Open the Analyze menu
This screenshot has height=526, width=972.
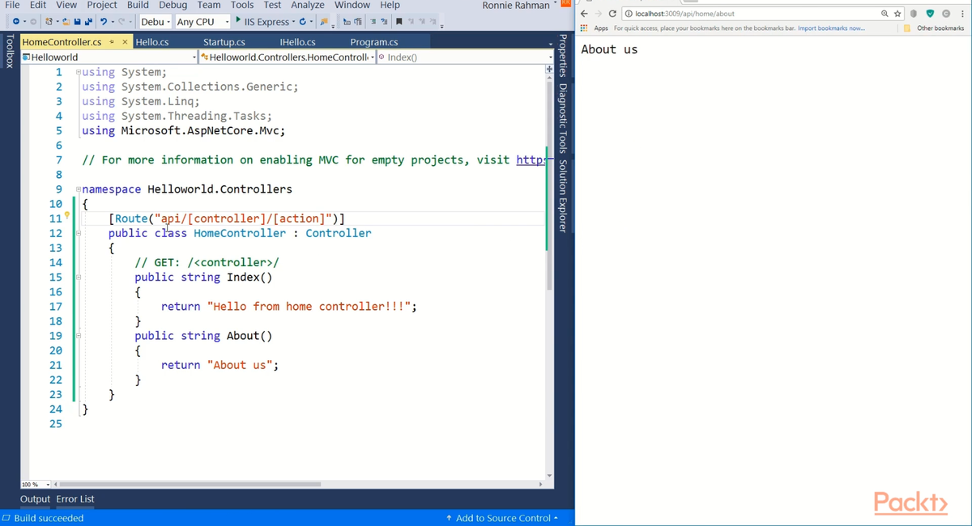[x=307, y=5]
